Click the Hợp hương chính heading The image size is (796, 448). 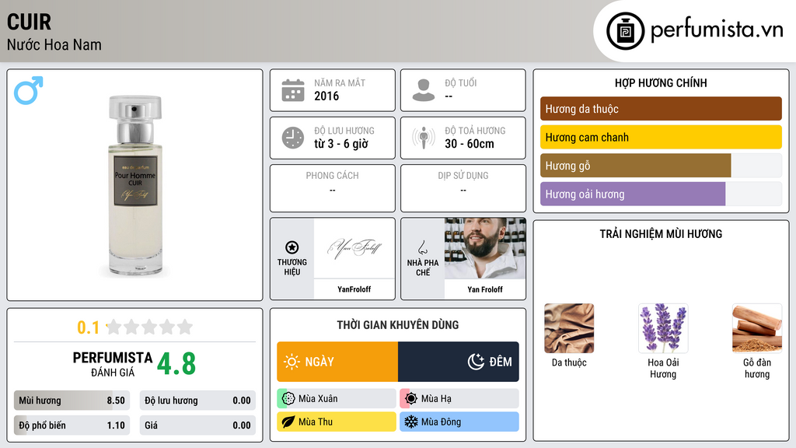661,82
